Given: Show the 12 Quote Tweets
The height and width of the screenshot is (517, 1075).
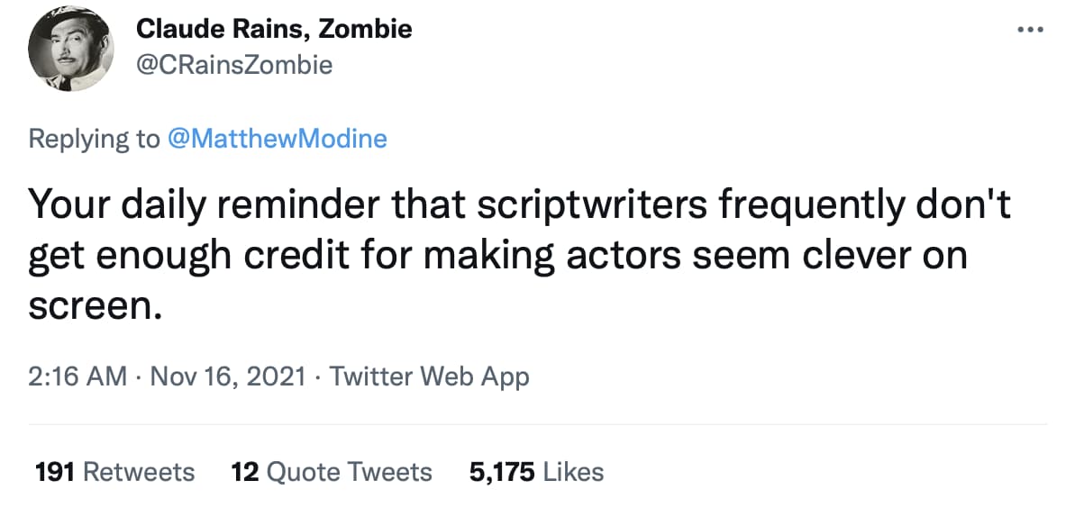Looking at the screenshot, I should pos(332,472).
